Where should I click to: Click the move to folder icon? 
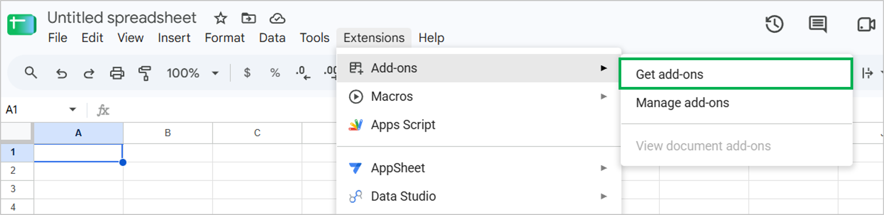pos(248,18)
